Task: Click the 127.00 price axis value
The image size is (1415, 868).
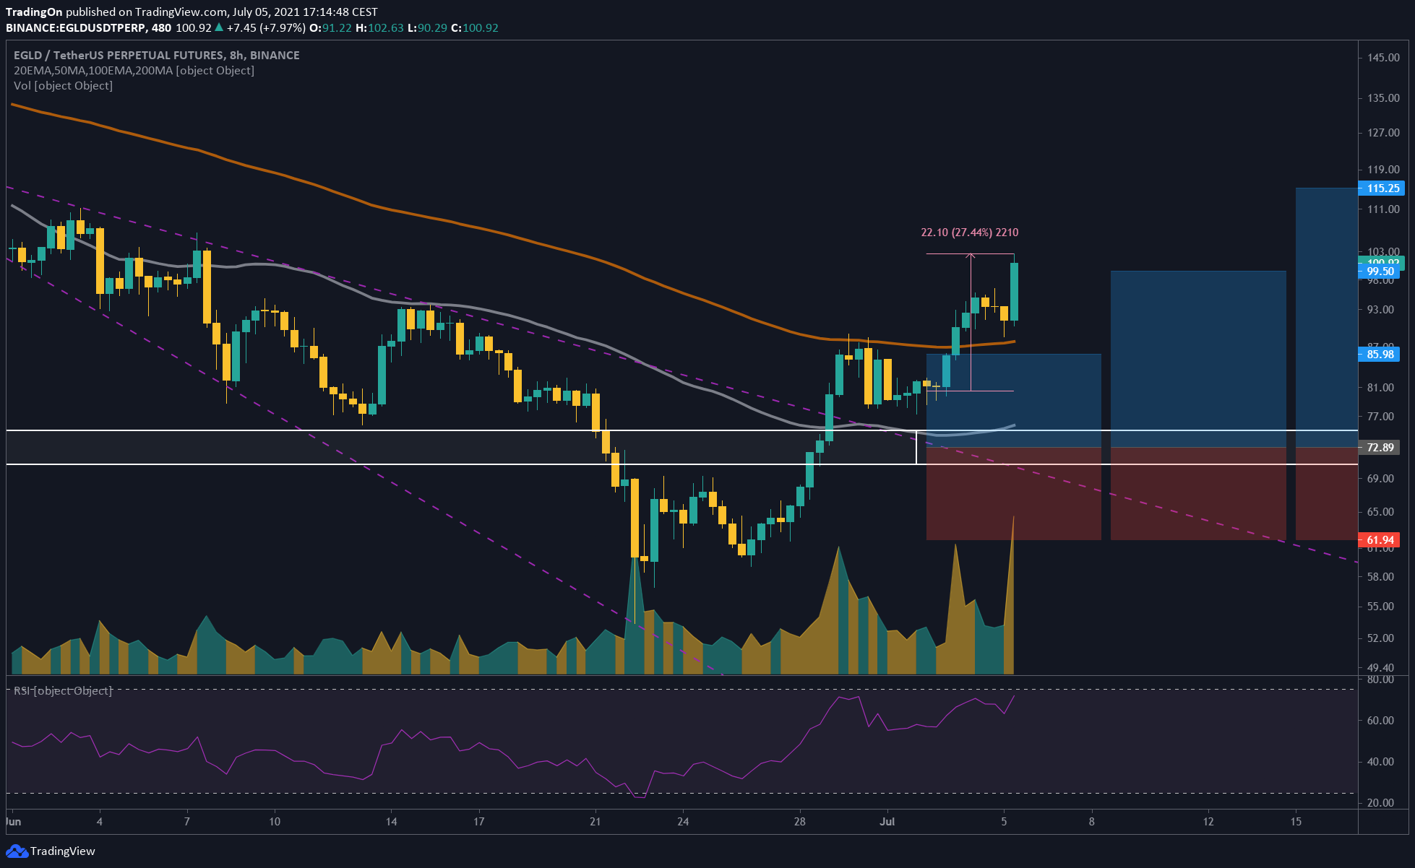Action: pyautogui.click(x=1383, y=133)
